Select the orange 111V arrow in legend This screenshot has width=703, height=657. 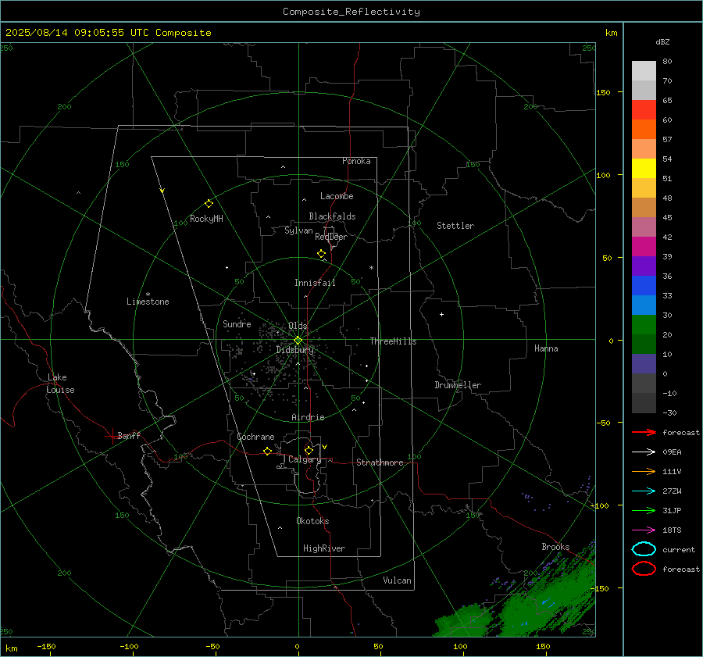click(x=644, y=471)
